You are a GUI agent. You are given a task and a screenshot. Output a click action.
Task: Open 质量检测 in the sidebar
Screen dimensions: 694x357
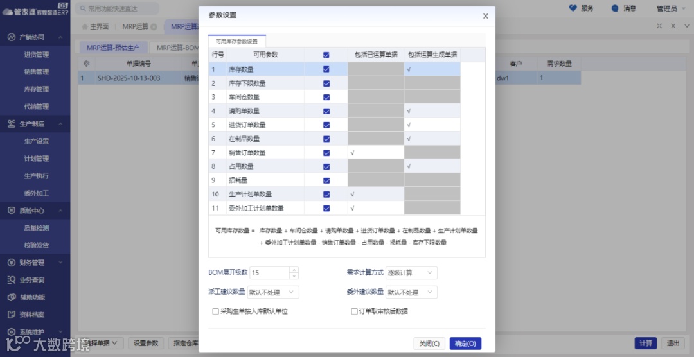click(36, 229)
